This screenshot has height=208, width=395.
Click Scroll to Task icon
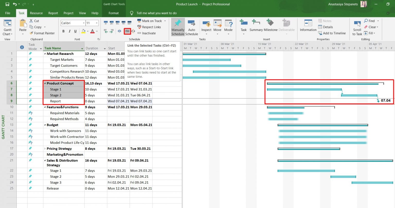[x=357, y=27]
